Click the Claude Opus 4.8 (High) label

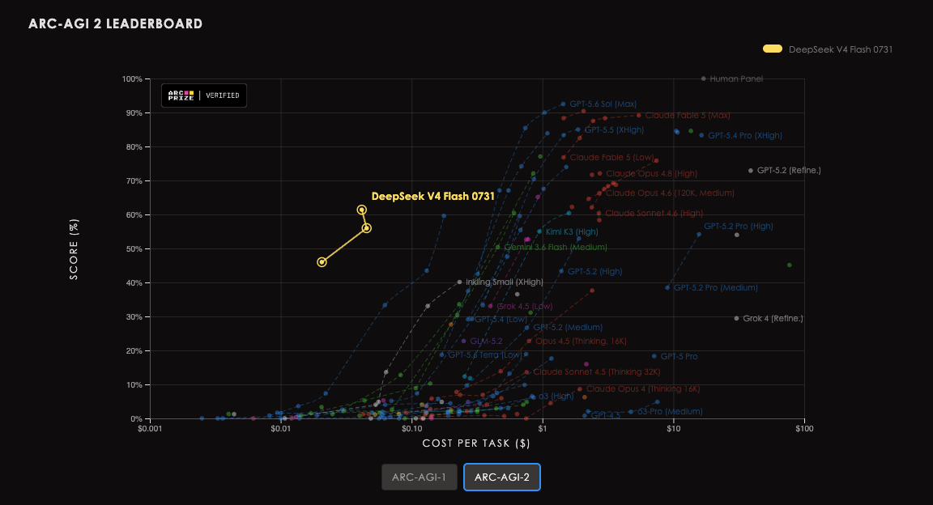click(651, 174)
